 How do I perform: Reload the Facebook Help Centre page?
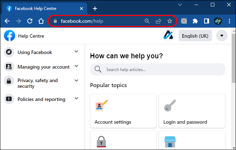pyautogui.click(x=30, y=21)
